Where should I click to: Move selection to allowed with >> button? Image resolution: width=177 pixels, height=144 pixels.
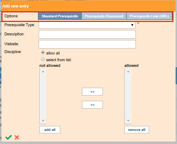(x=92, y=92)
